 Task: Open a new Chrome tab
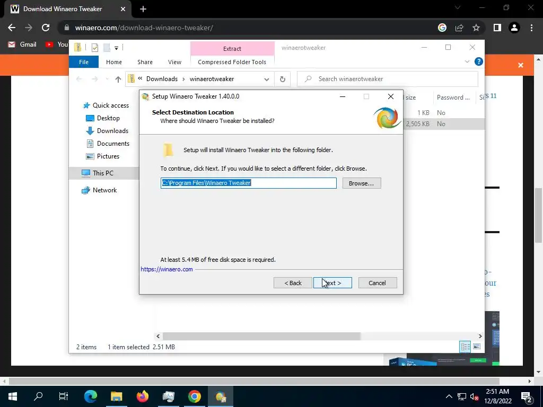pos(143,9)
